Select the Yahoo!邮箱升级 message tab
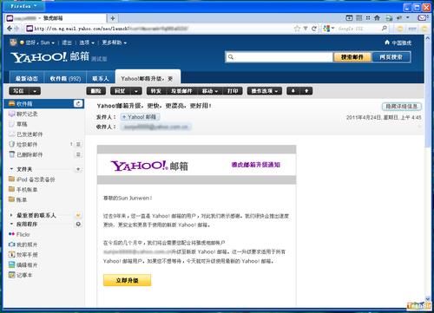This screenshot has width=434, height=313. click(148, 78)
